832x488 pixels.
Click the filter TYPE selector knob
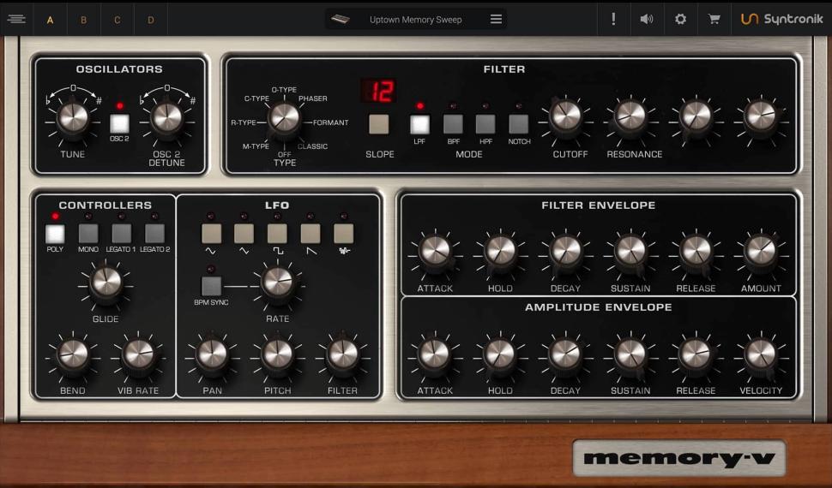point(285,117)
